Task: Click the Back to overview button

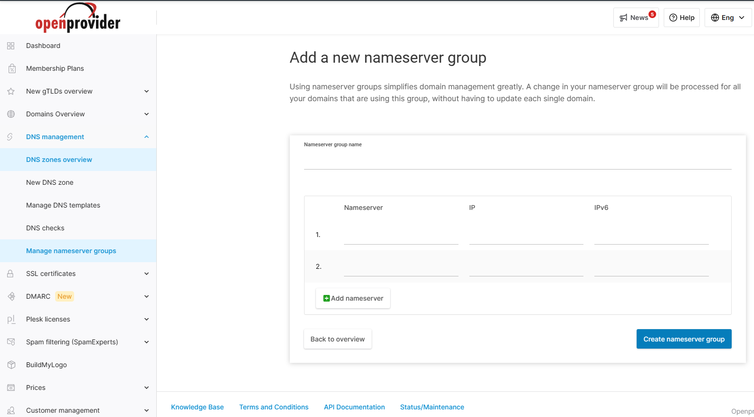Action: tap(338, 339)
